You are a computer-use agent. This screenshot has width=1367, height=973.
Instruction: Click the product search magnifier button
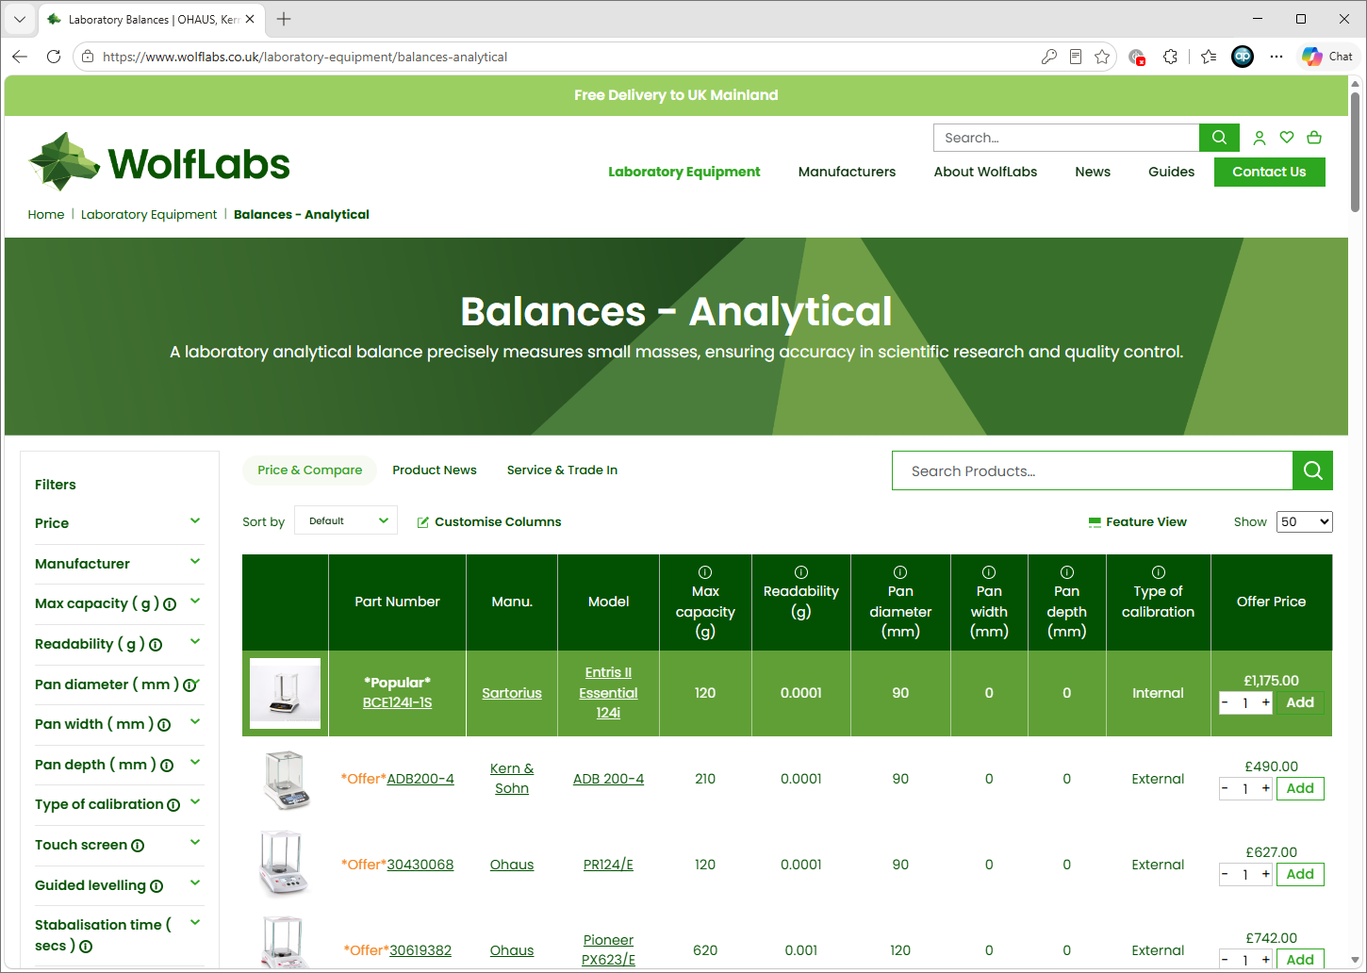pyautogui.click(x=1312, y=470)
